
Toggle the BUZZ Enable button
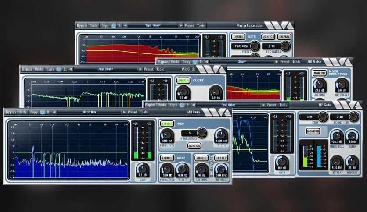(167, 158)
